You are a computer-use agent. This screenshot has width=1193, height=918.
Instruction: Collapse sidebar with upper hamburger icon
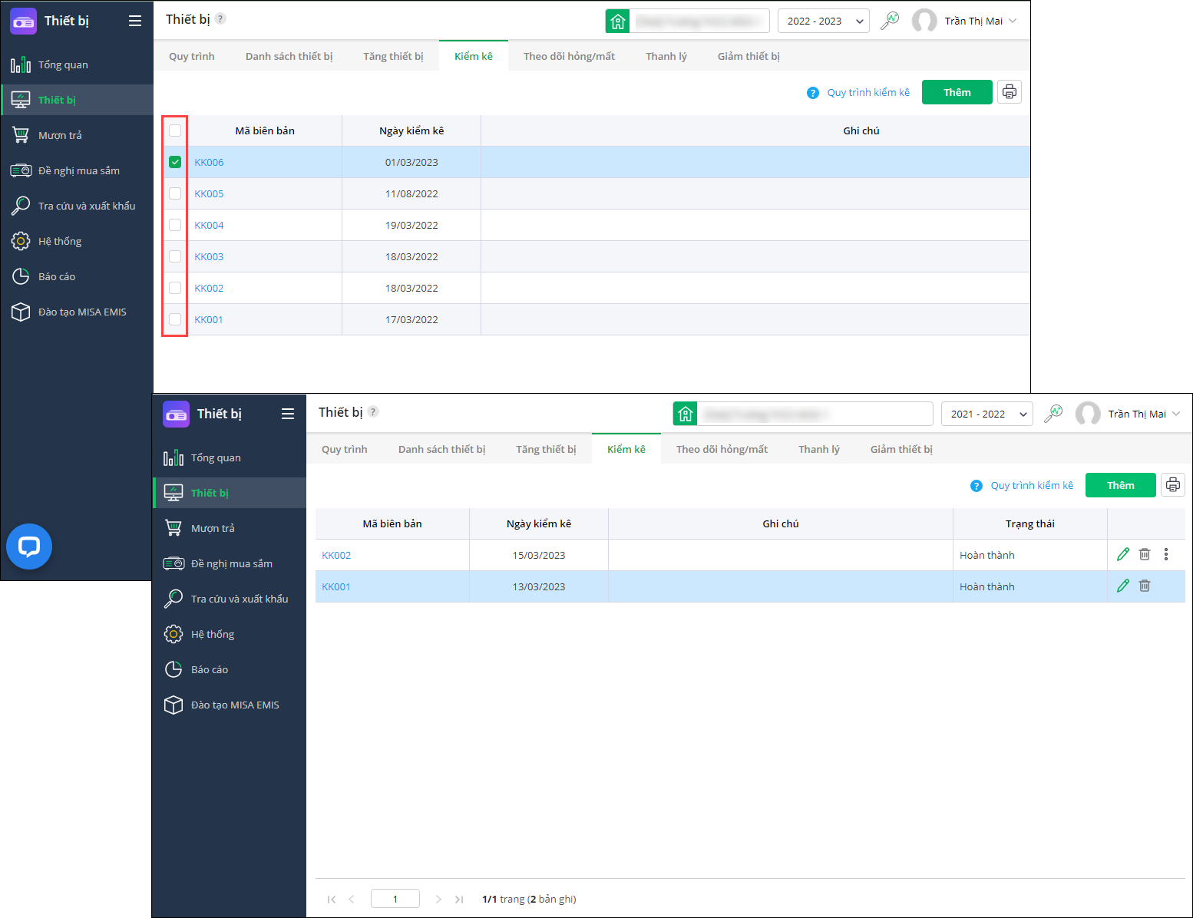[135, 21]
